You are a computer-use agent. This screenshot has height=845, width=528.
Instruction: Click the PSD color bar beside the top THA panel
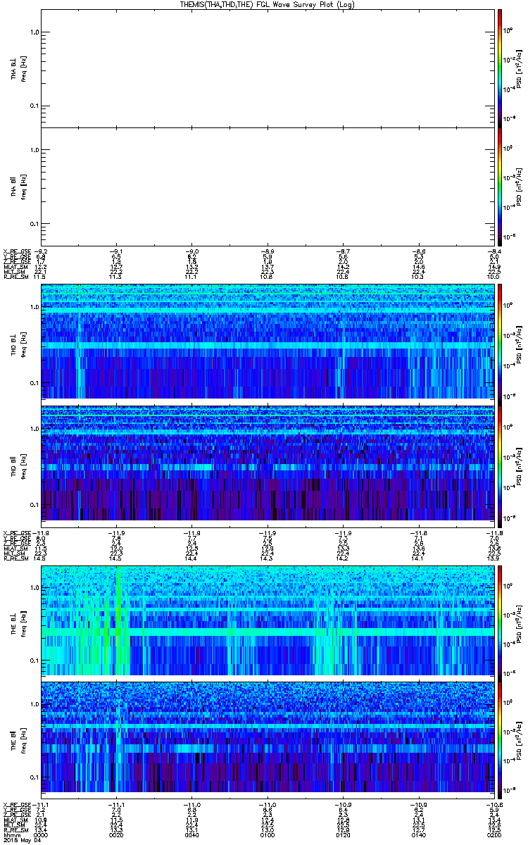click(x=500, y=68)
